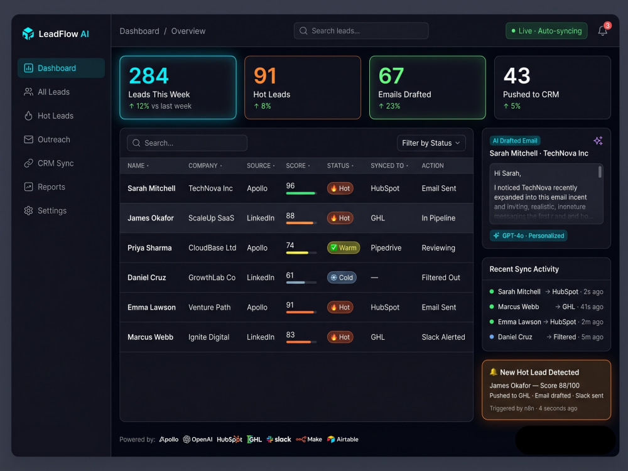Screen dimensions: 628x471
Task: Open the Filter by Status dropdown
Action: coord(431,143)
